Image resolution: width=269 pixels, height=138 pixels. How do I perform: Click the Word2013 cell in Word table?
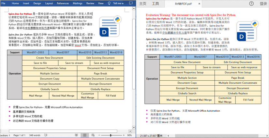(x=100, y=52)
